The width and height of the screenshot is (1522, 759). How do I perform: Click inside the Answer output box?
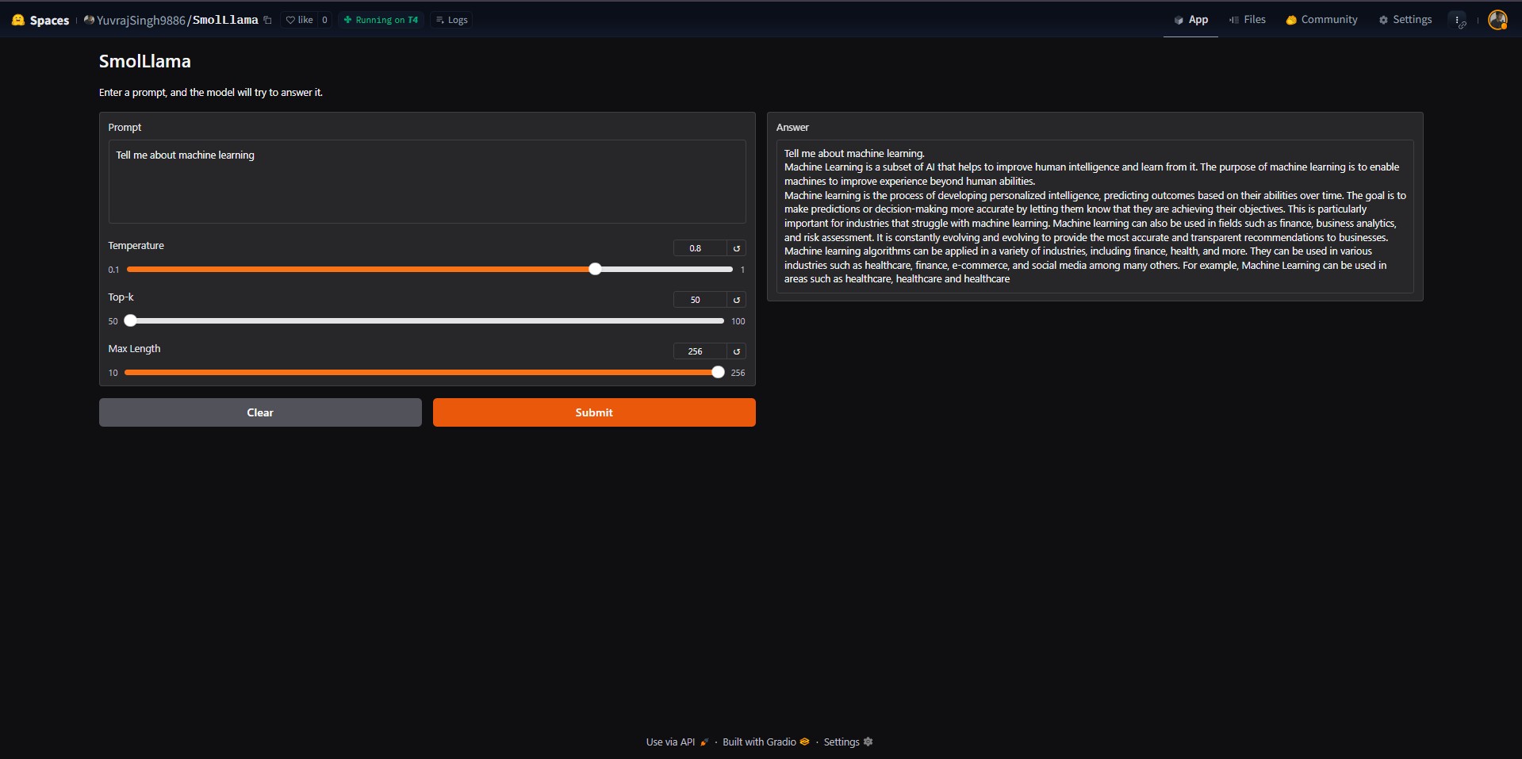coord(1095,217)
